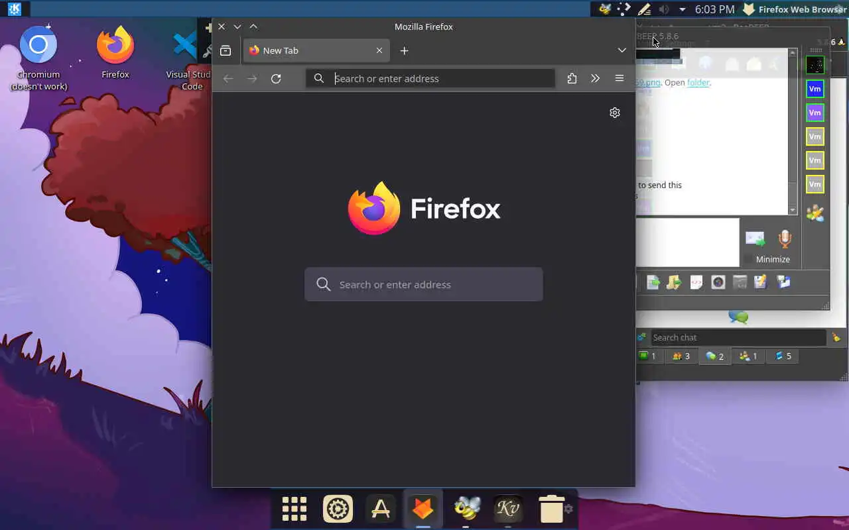Image resolution: width=849 pixels, height=530 pixels.
Task: Open the app grid in dock
Action: tap(294, 509)
